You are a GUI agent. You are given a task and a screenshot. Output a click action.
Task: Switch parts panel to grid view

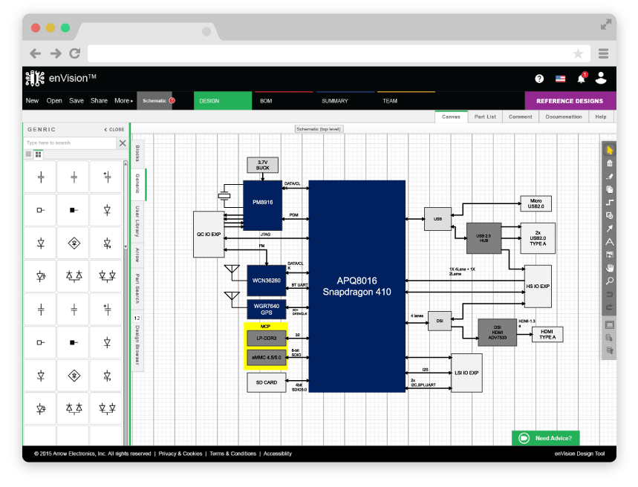(x=38, y=154)
